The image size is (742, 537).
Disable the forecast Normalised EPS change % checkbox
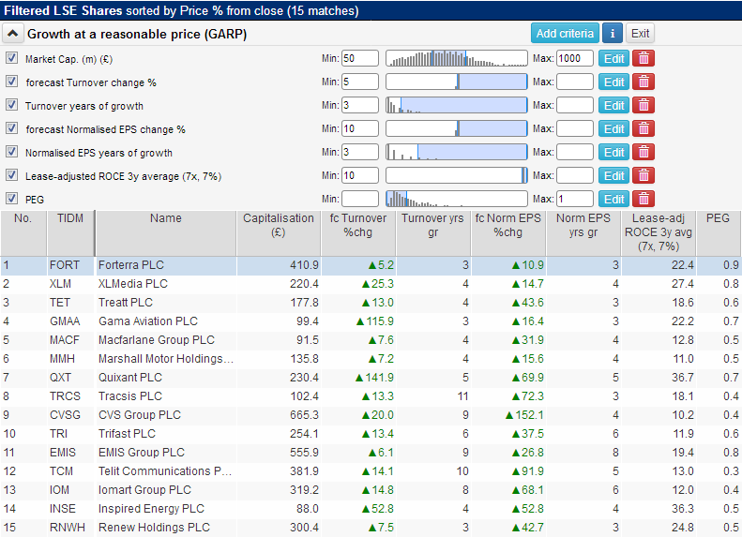(x=12, y=128)
